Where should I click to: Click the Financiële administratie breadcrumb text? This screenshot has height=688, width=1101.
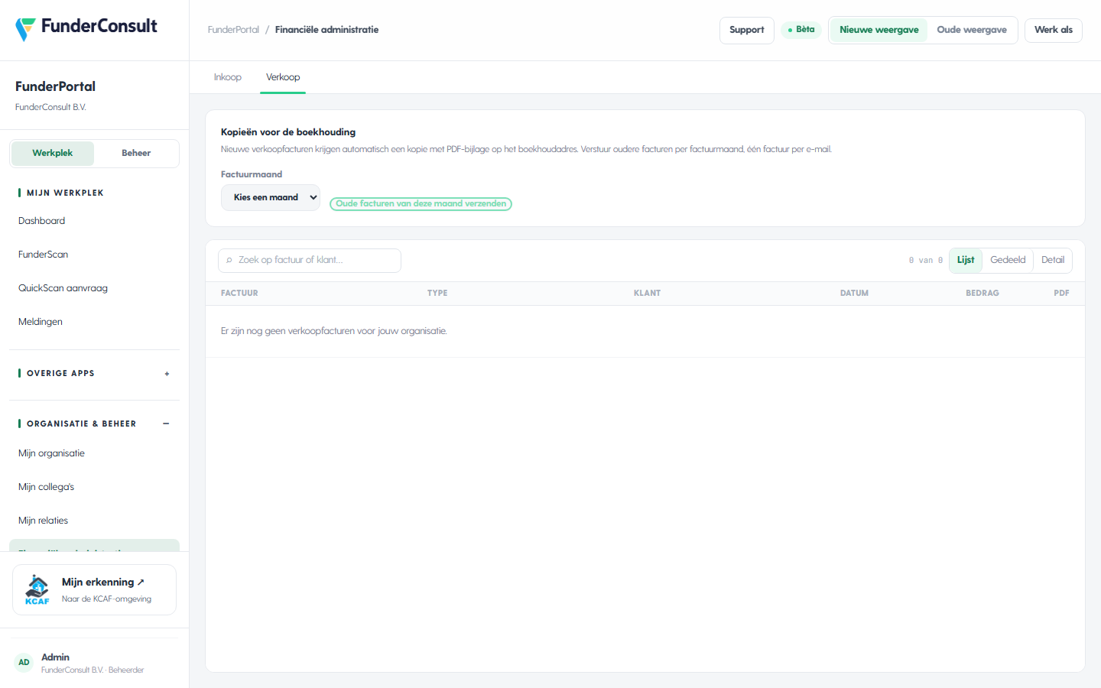[x=326, y=30]
